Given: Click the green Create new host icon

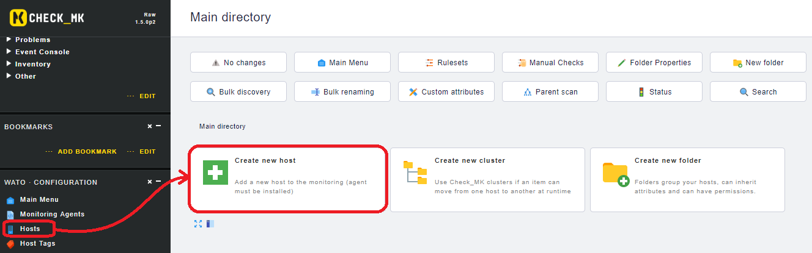Looking at the screenshot, I should coord(215,173).
